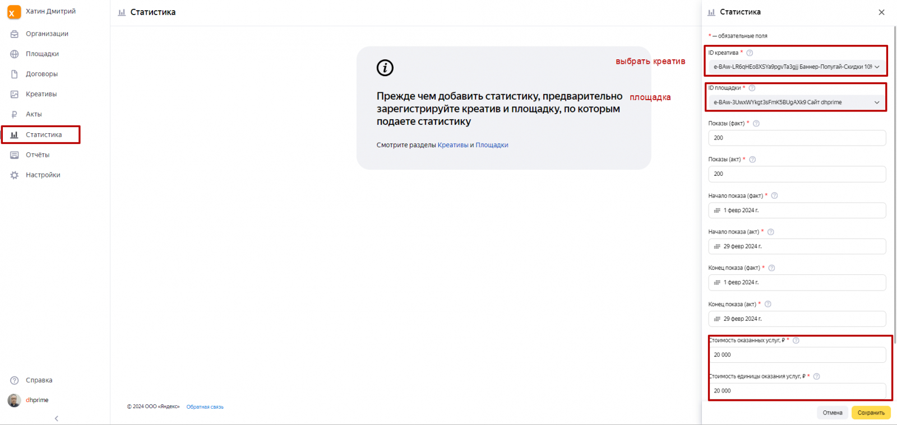Viewport: 897px width, 425px height.
Task: Open the ID креатива dropdown
Action: 797,67
